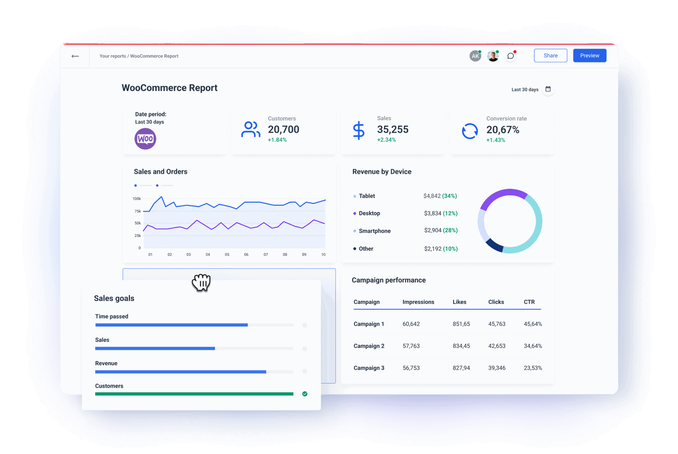Click the Time passed progress bar
Image resolution: width=678 pixels, height=454 pixels.
194,325
